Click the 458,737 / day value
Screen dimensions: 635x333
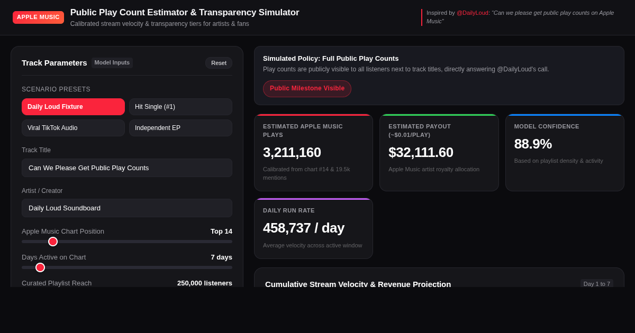(x=304, y=228)
